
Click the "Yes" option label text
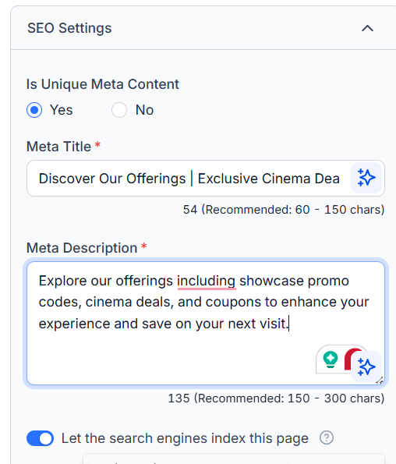pos(62,110)
